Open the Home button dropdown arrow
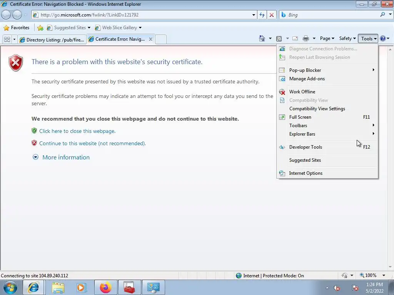The width and height of the screenshot is (394, 295). click(270, 38)
